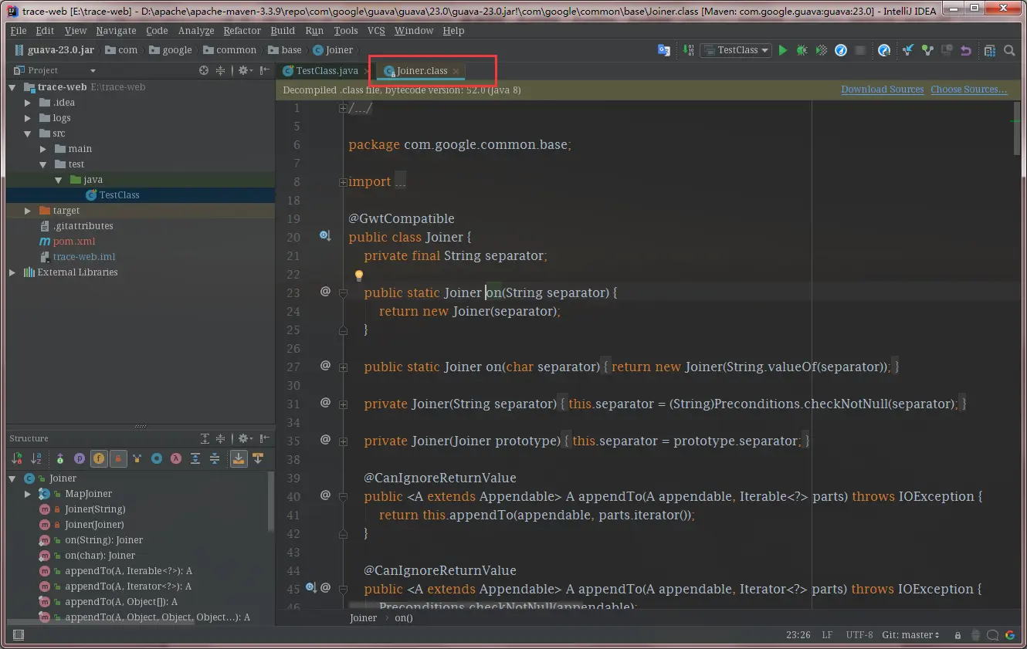The width and height of the screenshot is (1027, 649).
Task: Click the purple Revert arrow icon
Action: 965,50
